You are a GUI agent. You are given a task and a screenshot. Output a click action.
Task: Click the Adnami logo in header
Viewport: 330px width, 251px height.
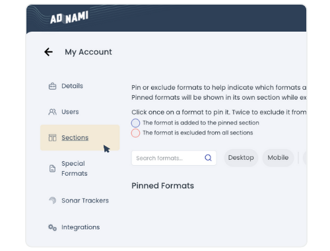[69, 17]
